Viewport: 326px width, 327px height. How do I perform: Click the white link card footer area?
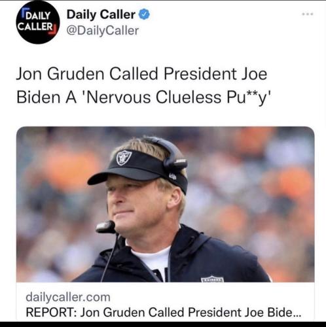coord(166,301)
